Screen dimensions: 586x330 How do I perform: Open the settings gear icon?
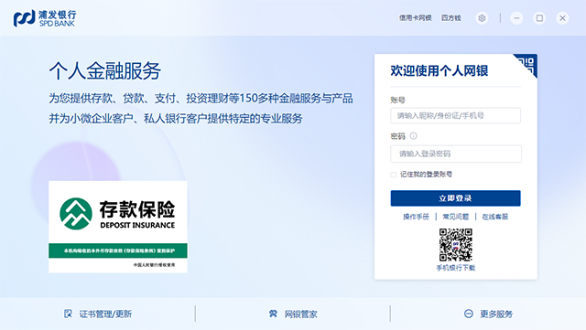(x=482, y=18)
